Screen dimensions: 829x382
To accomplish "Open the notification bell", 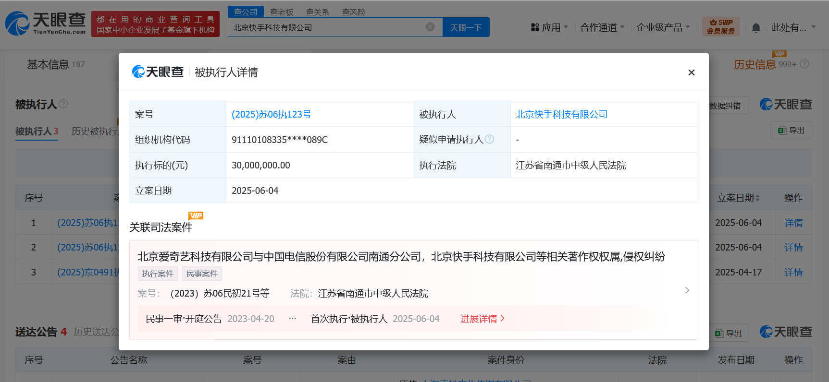I will (756, 28).
